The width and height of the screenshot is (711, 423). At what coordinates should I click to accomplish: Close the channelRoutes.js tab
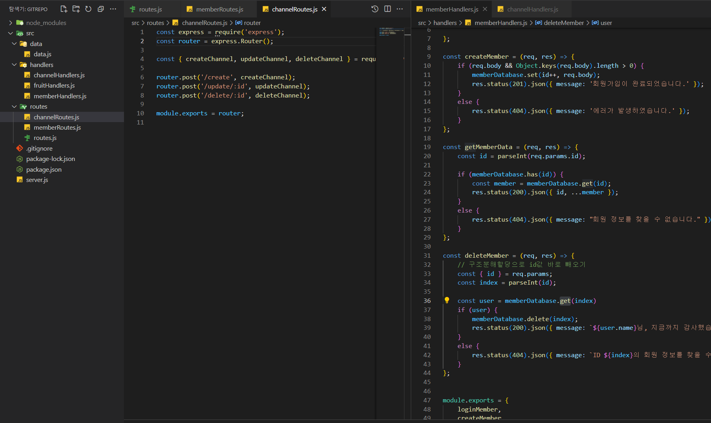pyautogui.click(x=324, y=9)
